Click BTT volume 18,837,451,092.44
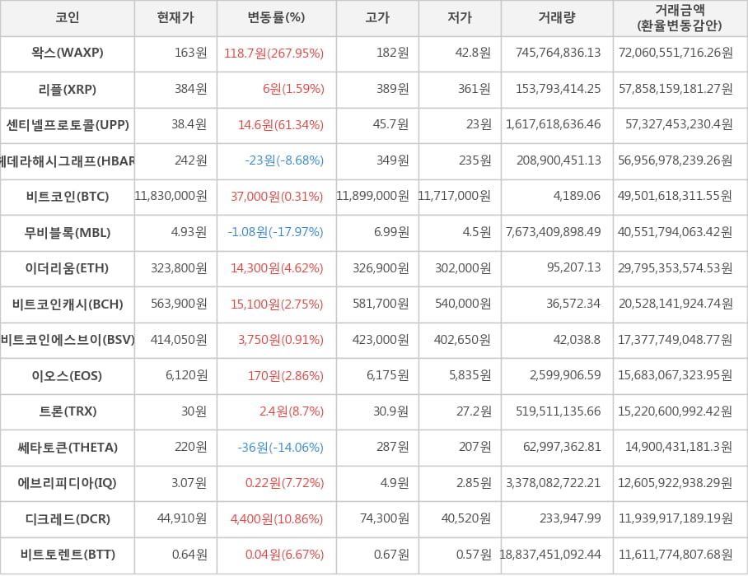This screenshot has height=576, width=748. (550, 555)
